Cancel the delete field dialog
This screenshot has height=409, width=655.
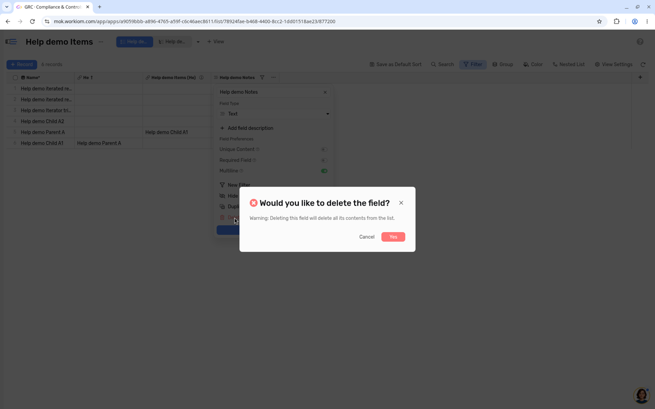point(367,237)
